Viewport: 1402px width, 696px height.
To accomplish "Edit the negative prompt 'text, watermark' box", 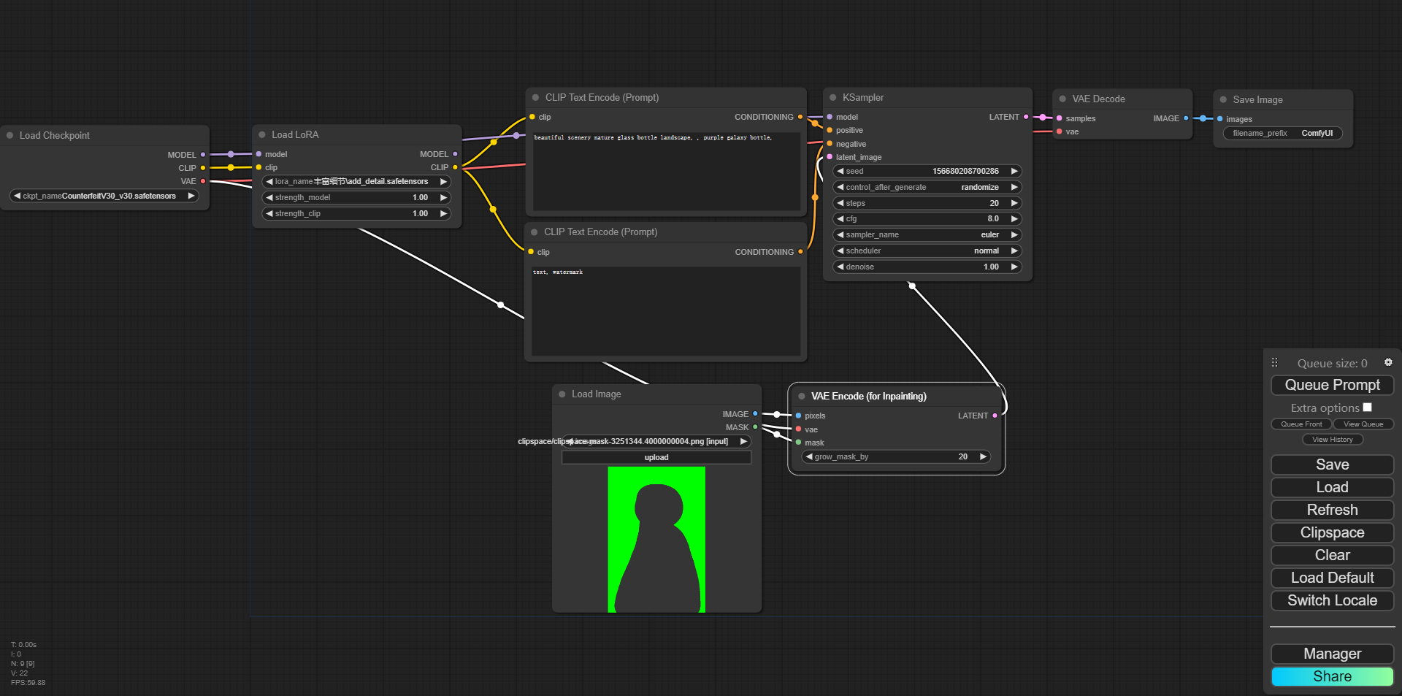I will pyautogui.click(x=666, y=311).
